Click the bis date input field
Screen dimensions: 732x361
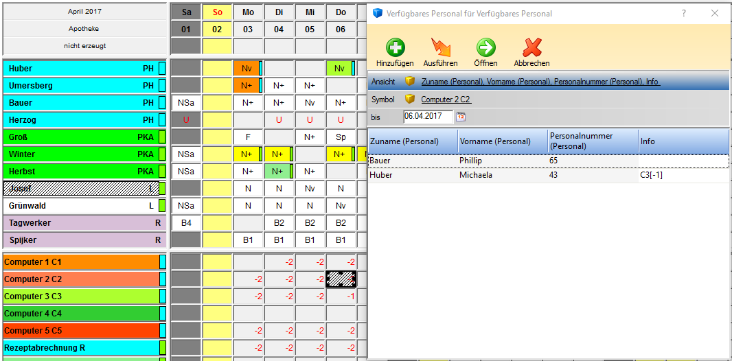428,117
